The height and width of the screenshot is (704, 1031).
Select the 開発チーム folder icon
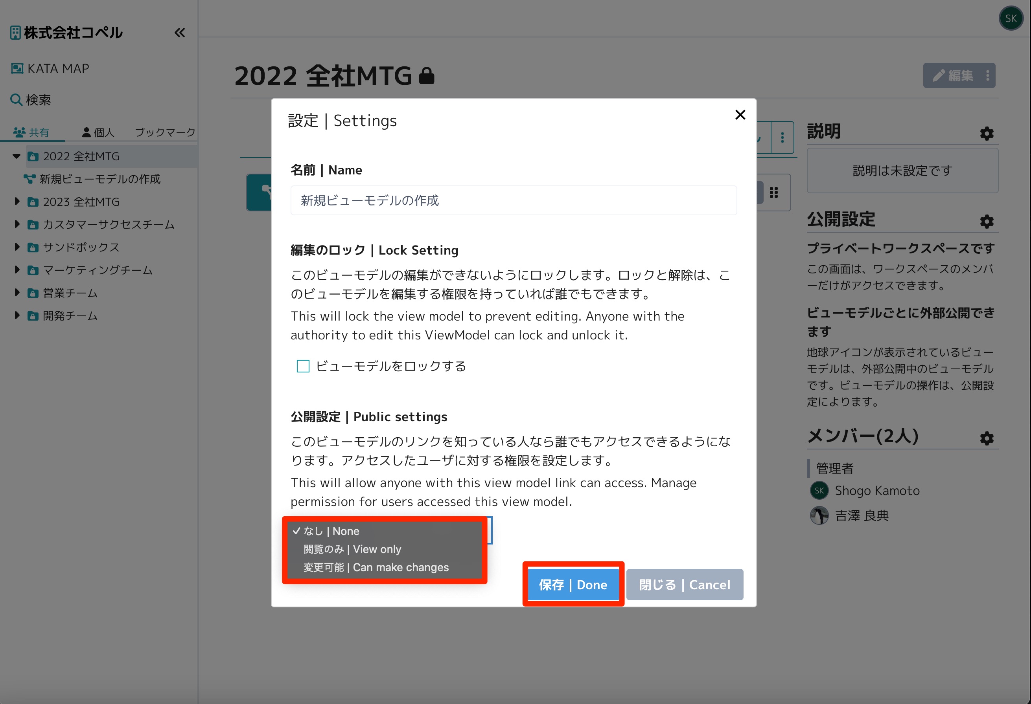[x=33, y=316]
